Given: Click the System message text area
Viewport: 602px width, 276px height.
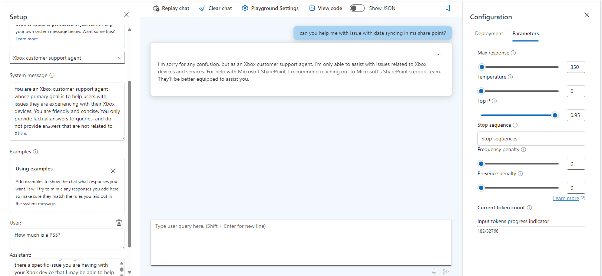Looking at the screenshot, I should click(67, 111).
